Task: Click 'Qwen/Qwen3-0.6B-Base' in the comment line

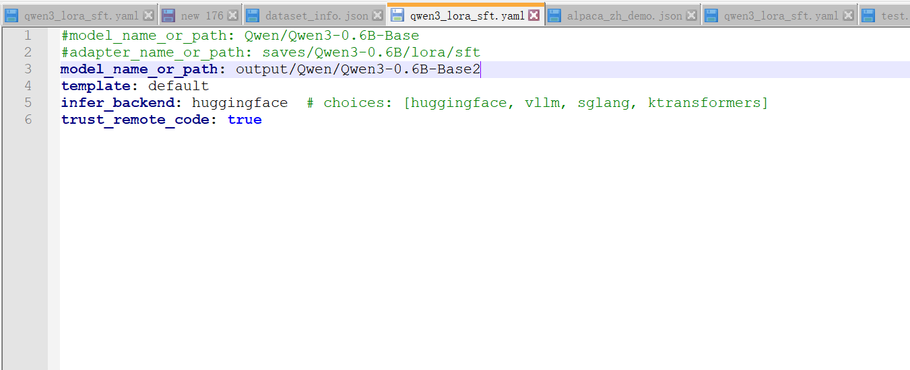Action: (x=331, y=36)
